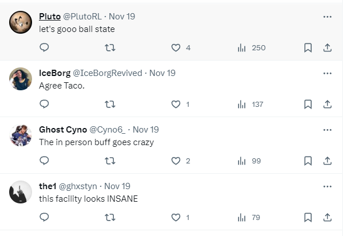Retweet Pluto's "let's gooo ball state" post
The width and height of the screenshot is (345, 236).
pyautogui.click(x=110, y=47)
